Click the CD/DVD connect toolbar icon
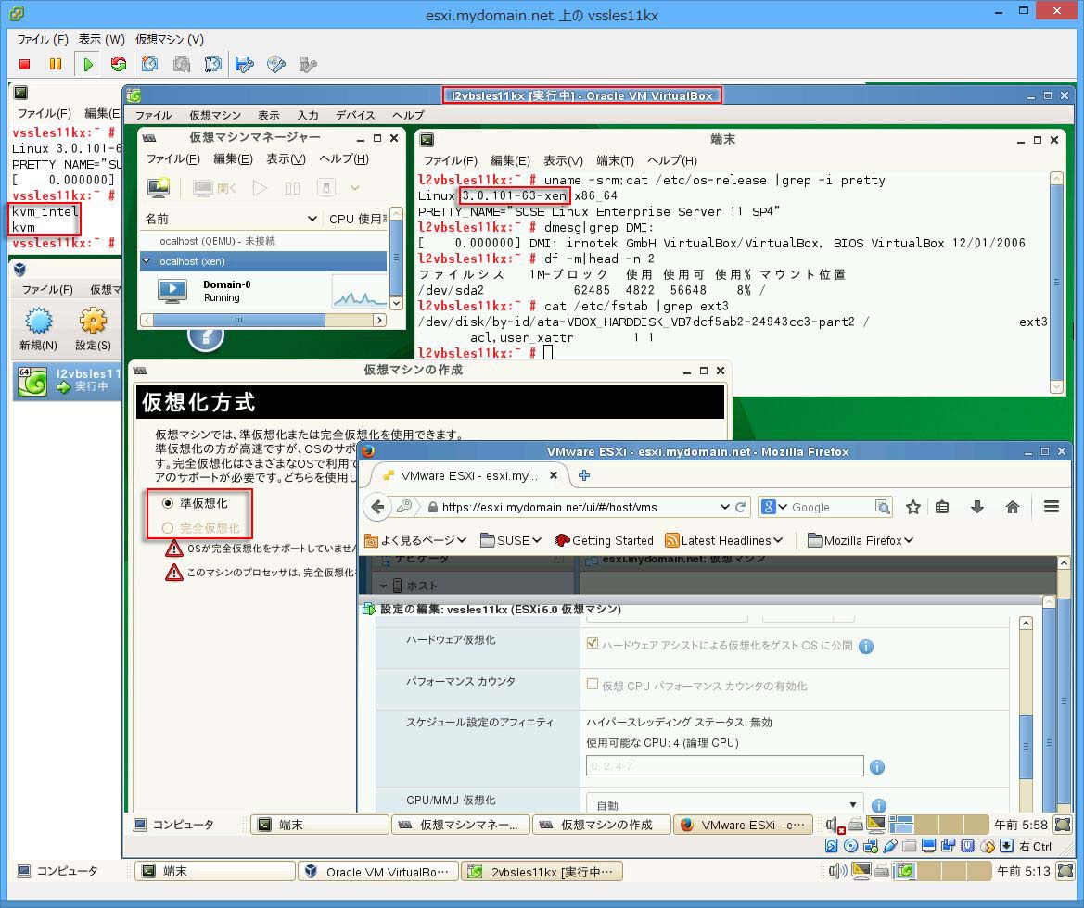The width and height of the screenshot is (1084, 908). click(275, 64)
